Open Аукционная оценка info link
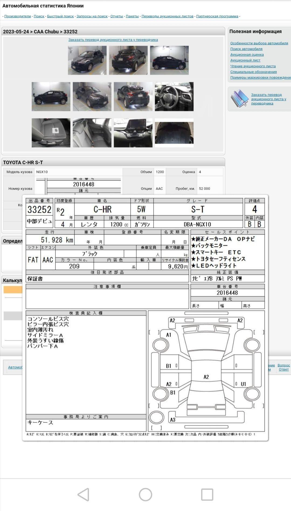 pos(247,54)
